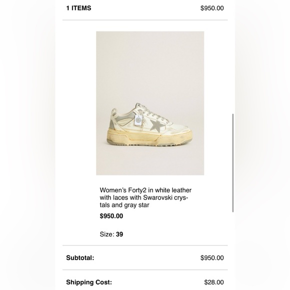Click the subtotal amount $950.00
290x290 pixels.
point(212,258)
